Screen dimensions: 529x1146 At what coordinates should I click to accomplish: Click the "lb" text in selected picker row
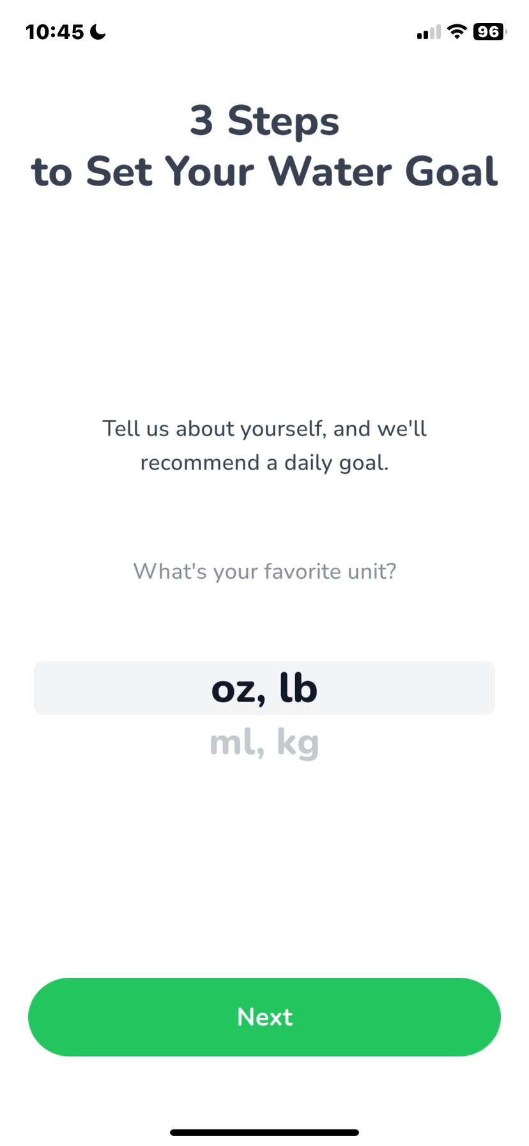298,688
